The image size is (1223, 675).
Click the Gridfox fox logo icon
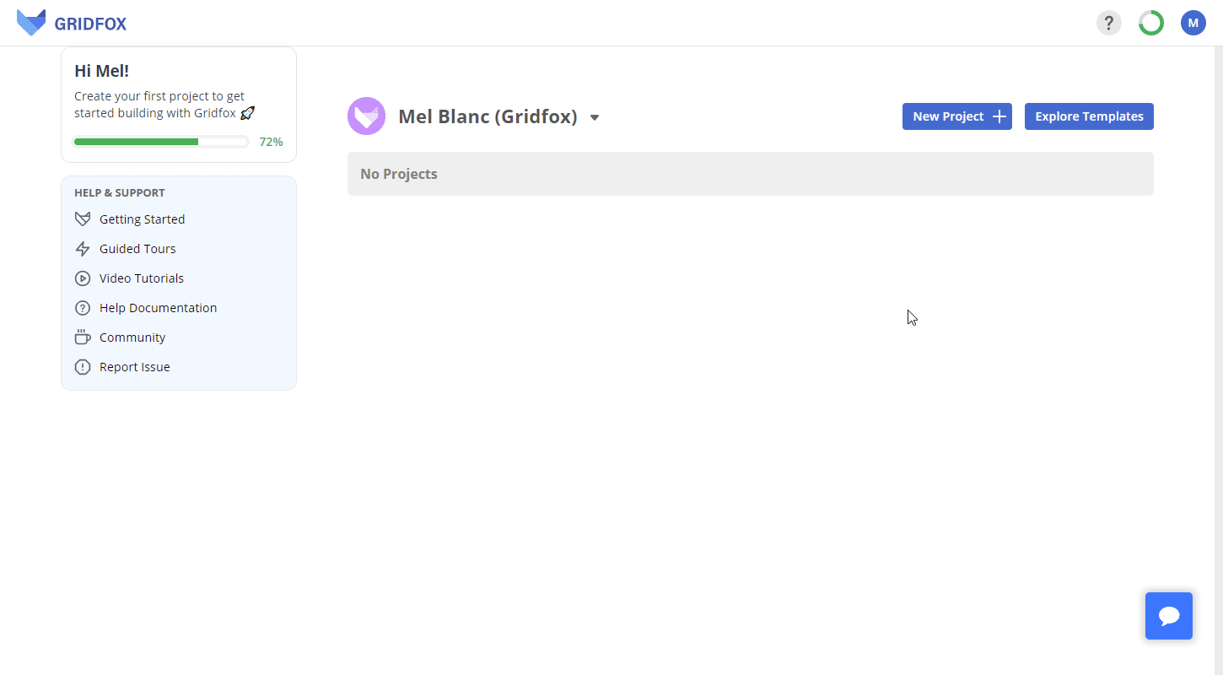31,23
